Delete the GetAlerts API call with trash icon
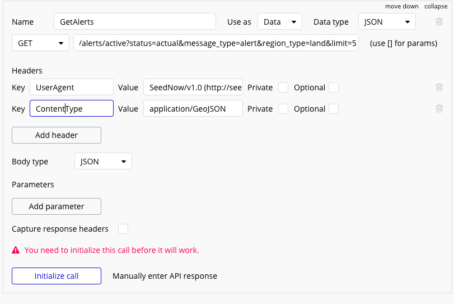Screen dimensions: 454x304 click(439, 21)
